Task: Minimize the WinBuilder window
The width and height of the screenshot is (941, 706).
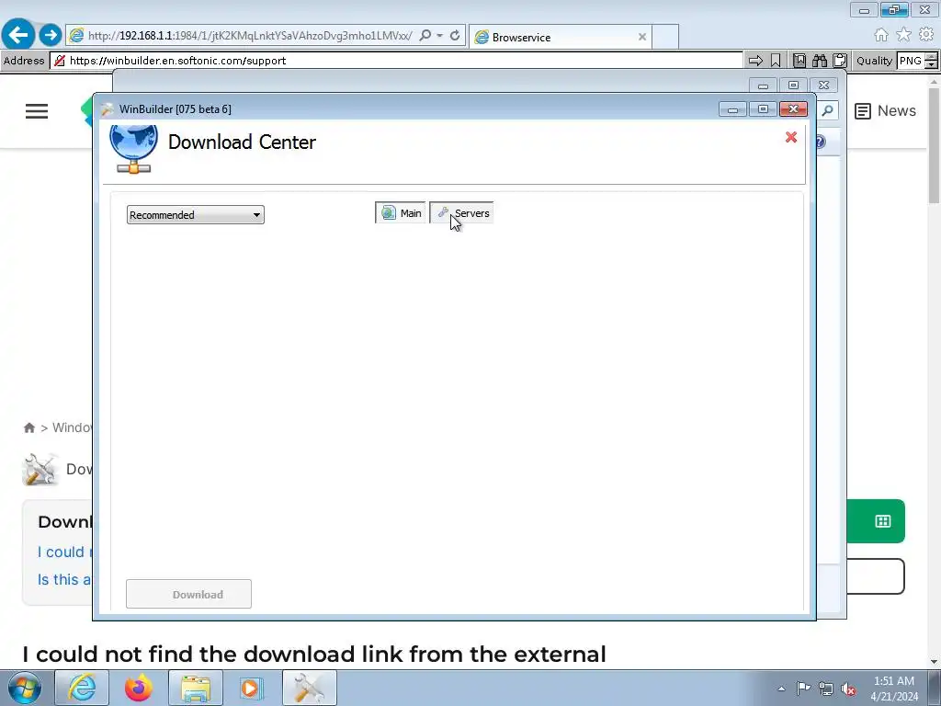Action: (x=732, y=109)
